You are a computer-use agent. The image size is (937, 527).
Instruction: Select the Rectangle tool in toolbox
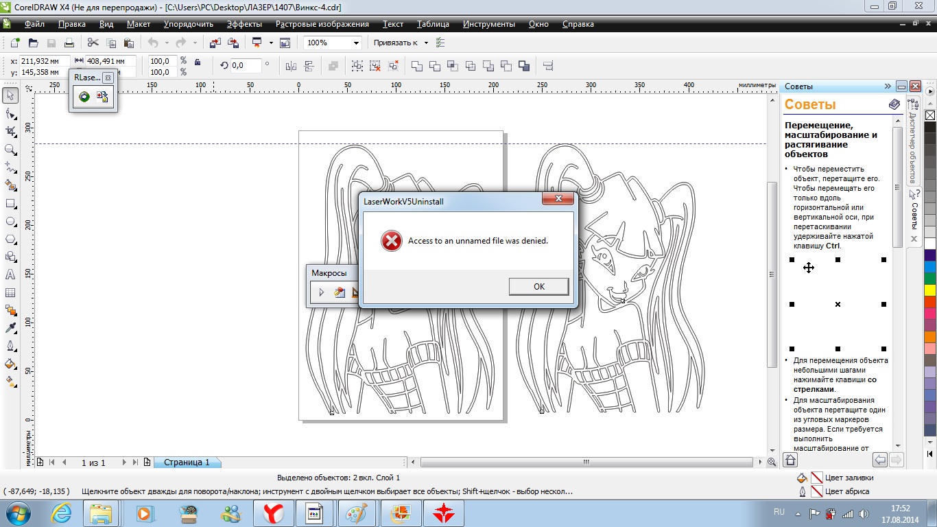10,203
